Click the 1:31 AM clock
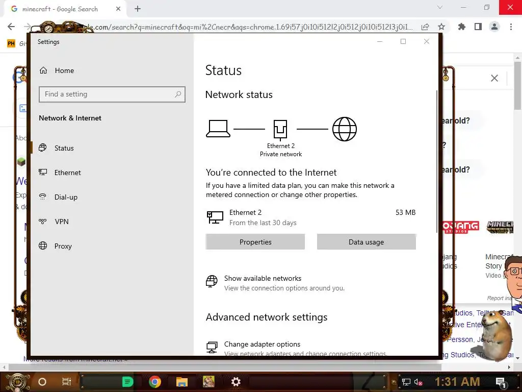The width and height of the screenshot is (522, 392). (457, 382)
